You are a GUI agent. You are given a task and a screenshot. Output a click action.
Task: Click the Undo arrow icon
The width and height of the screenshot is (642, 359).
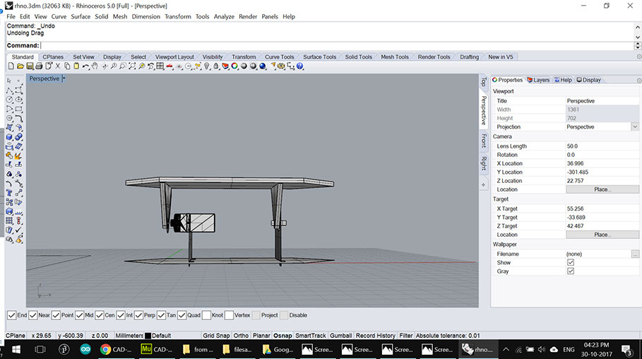coord(85,66)
